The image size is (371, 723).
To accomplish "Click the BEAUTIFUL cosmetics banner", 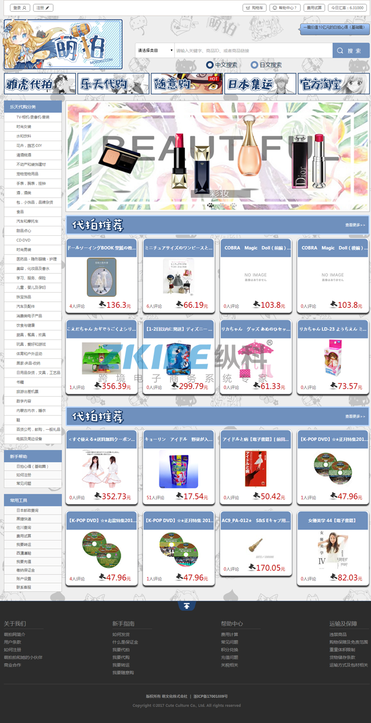I will click(217, 156).
